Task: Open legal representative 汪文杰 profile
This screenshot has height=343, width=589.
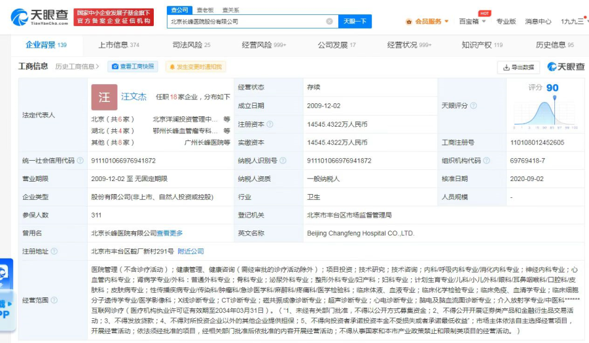Action: pyautogui.click(x=134, y=97)
